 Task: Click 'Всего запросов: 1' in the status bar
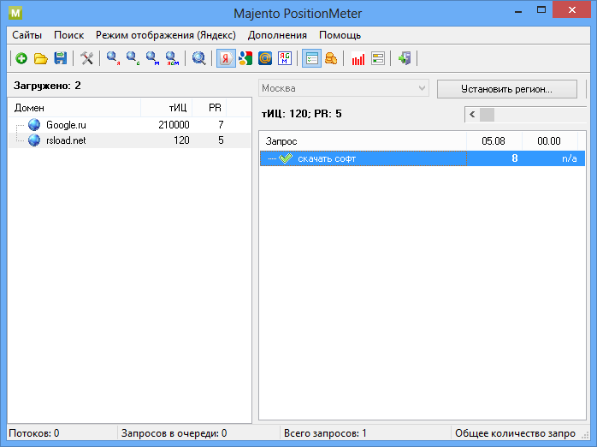[325, 433]
